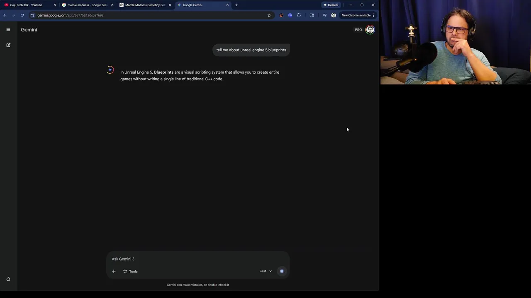The image size is (531, 298).
Task: Add a file with the plus icon
Action: coord(114,272)
